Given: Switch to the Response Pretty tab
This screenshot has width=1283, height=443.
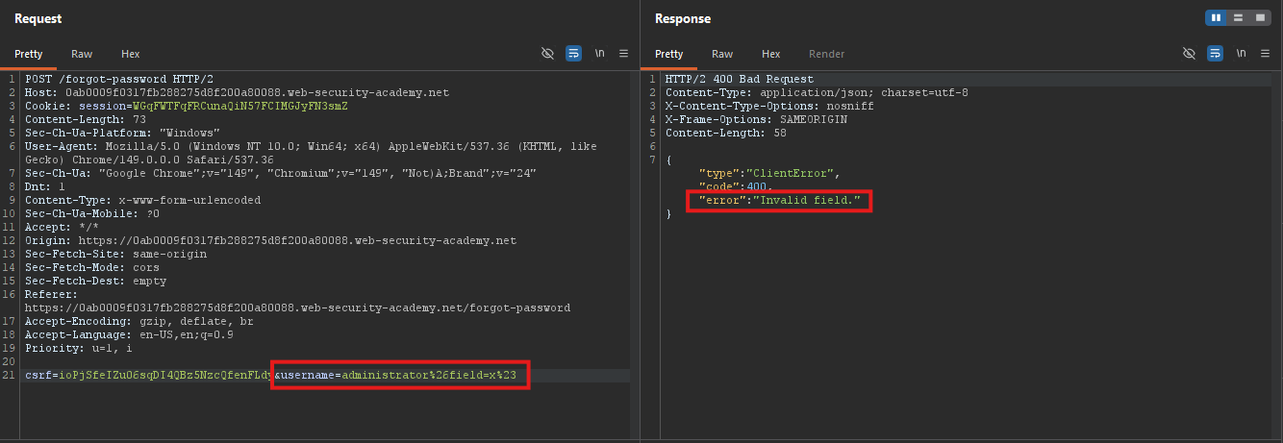Looking at the screenshot, I should tap(668, 55).
